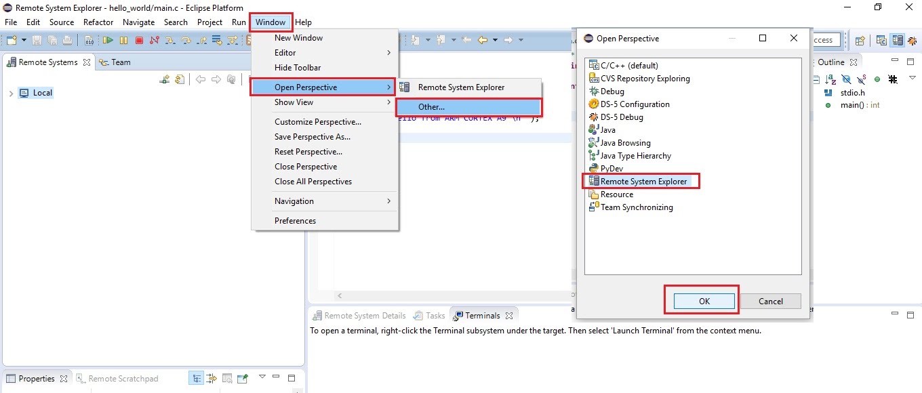This screenshot has height=393, width=922.
Task: Open the Project menu
Action: pyautogui.click(x=209, y=22)
